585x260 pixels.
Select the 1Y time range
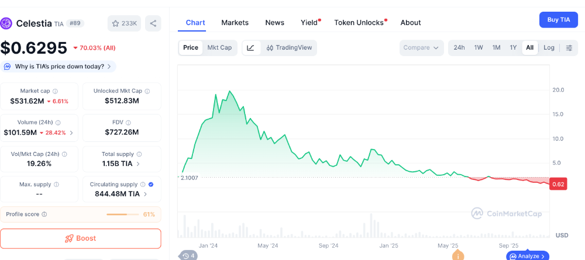(x=513, y=48)
